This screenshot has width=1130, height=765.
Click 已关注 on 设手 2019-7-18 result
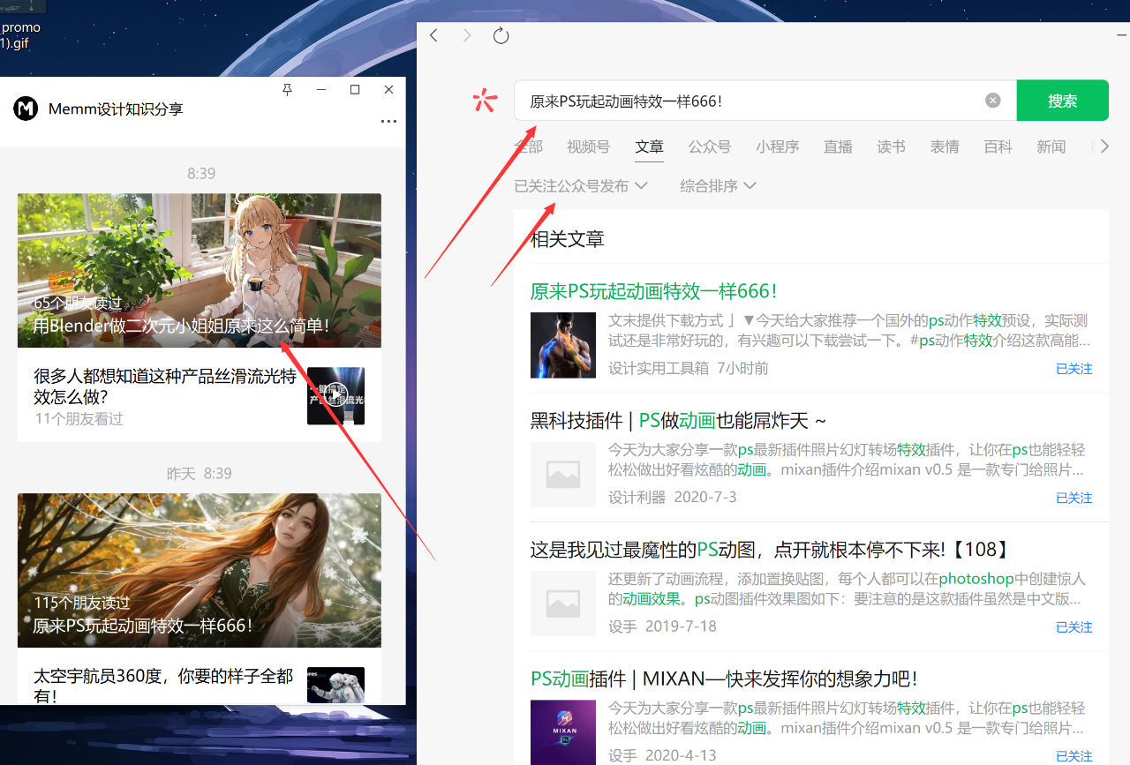[x=1074, y=627]
